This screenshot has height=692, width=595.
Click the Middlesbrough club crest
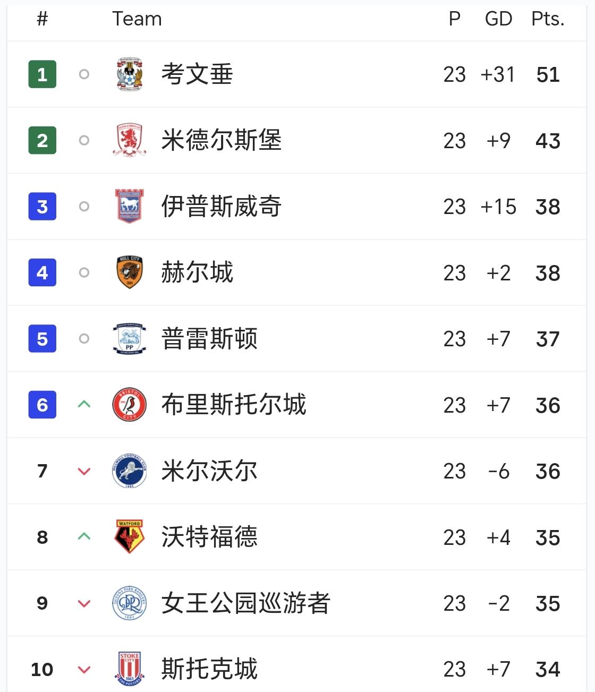130,140
